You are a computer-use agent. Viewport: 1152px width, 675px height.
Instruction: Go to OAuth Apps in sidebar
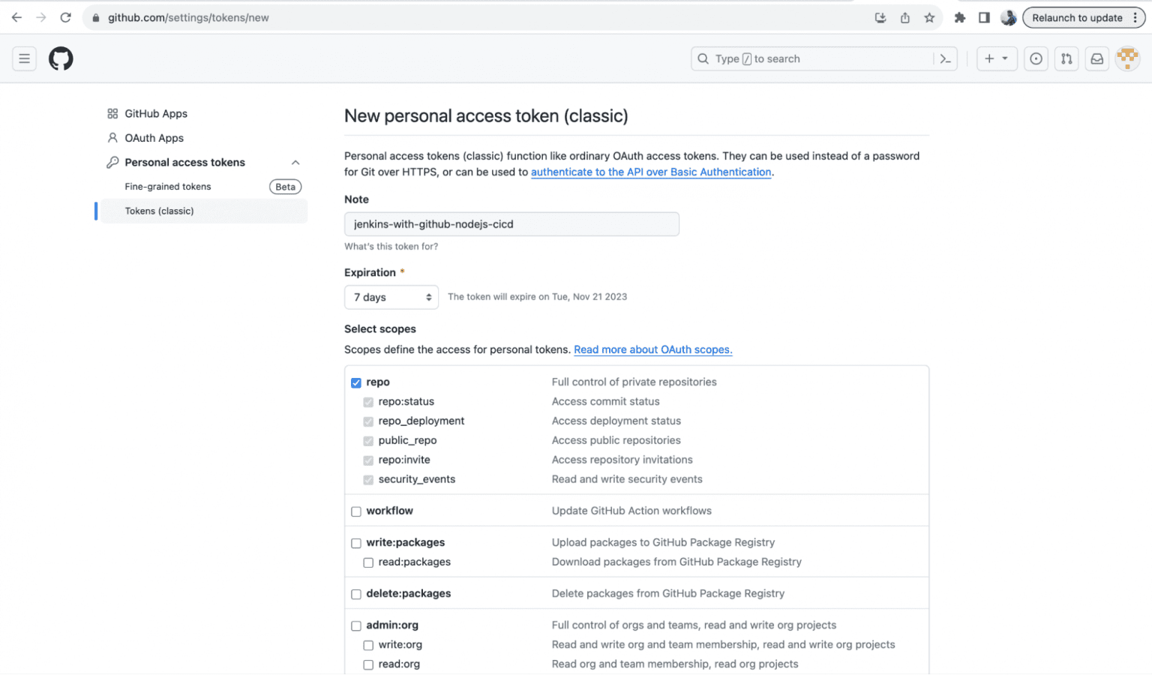(x=154, y=138)
